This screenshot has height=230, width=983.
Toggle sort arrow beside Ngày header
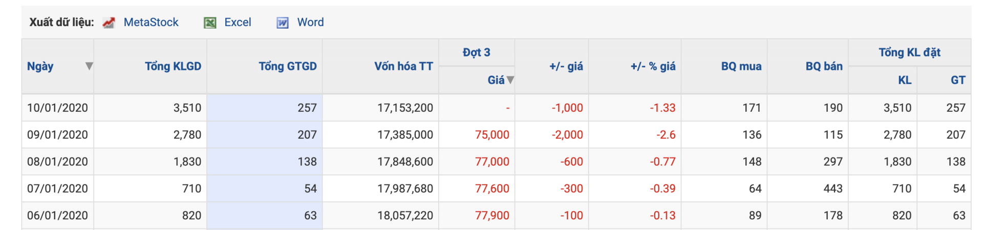(89, 66)
